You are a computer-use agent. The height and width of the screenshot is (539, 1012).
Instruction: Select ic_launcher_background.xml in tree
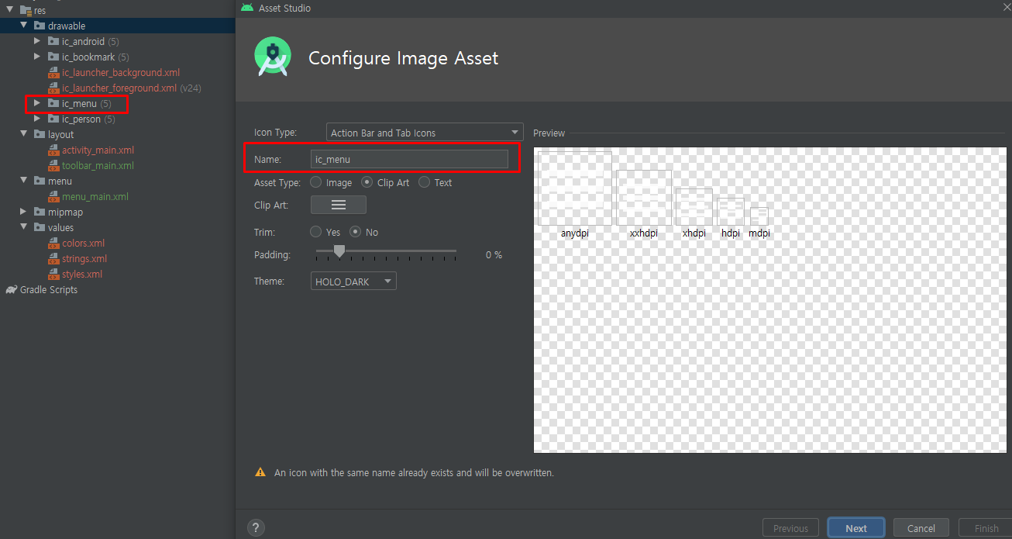(121, 72)
